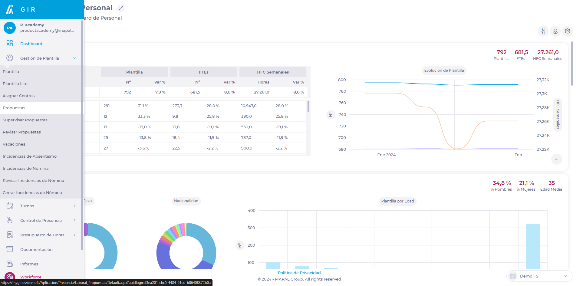Screen dimensions: 576x286
Task: Open chart options ellipsis button
Action: pos(557,159)
